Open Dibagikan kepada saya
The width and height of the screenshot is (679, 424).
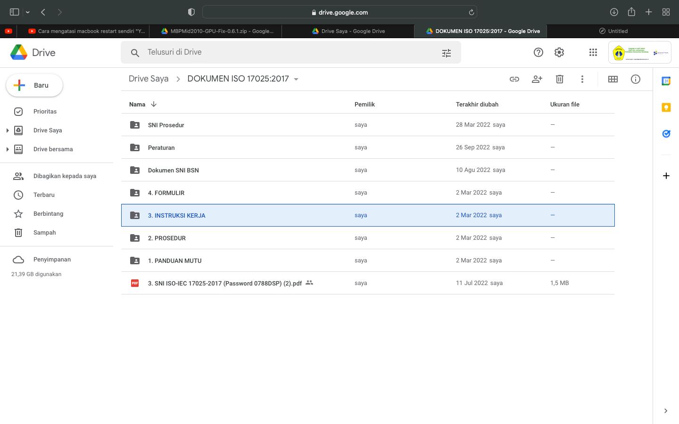[65, 176]
